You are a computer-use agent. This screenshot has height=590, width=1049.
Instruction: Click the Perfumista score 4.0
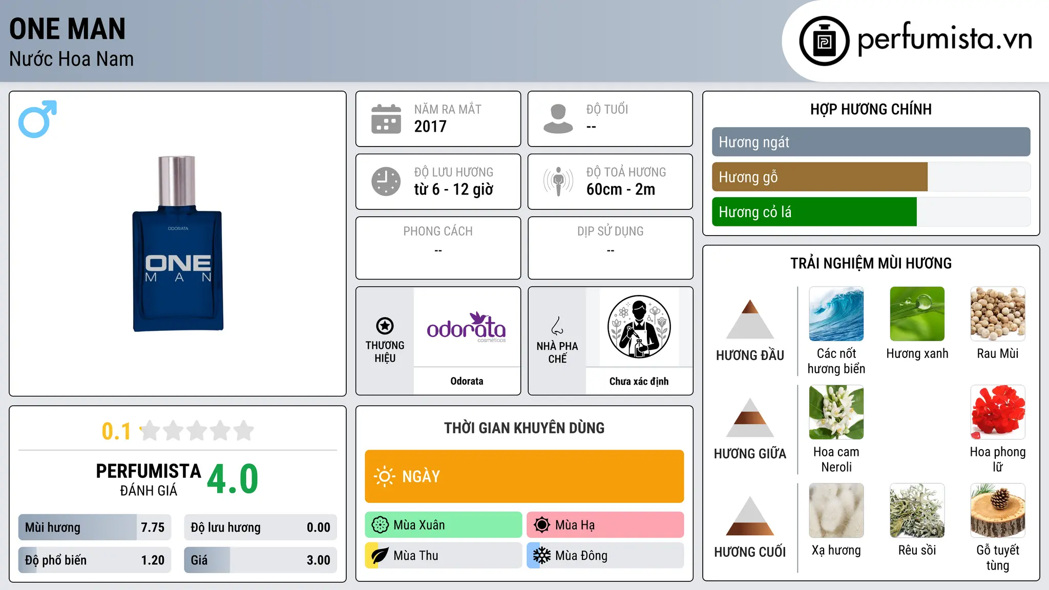pyautogui.click(x=233, y=479)
